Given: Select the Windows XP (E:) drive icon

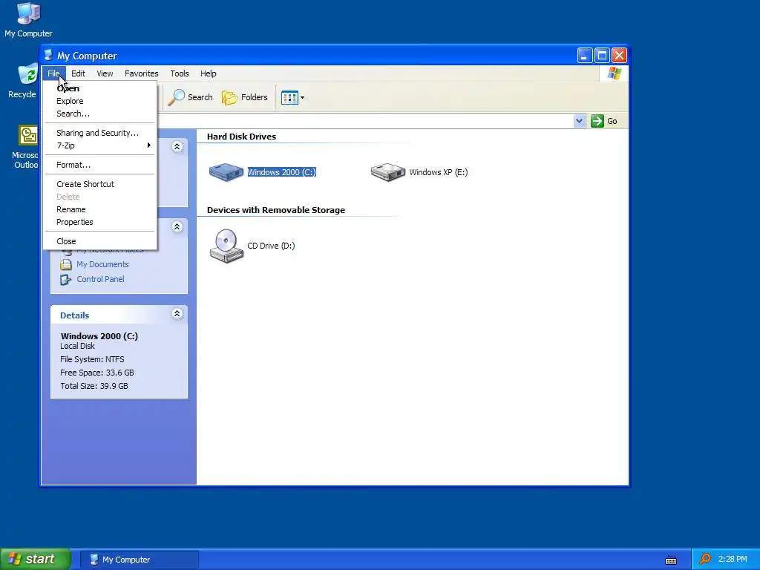Looking at the screenshot, I should pos(387,172).
